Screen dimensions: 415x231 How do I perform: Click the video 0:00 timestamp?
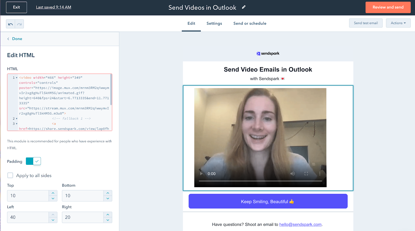212,174
